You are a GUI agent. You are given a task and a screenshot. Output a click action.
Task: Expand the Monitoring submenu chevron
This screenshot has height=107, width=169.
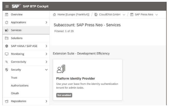(46, 54)
